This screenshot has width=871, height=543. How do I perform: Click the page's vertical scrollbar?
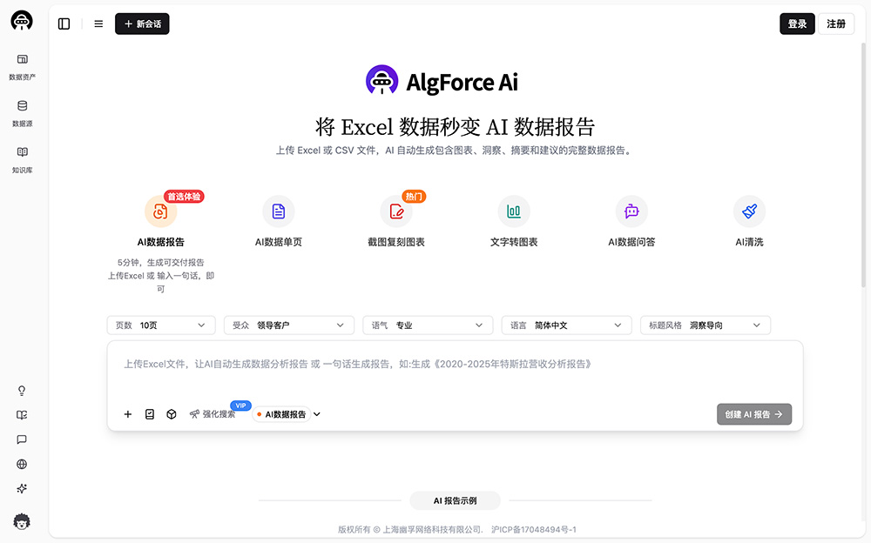tap(862, 166)
